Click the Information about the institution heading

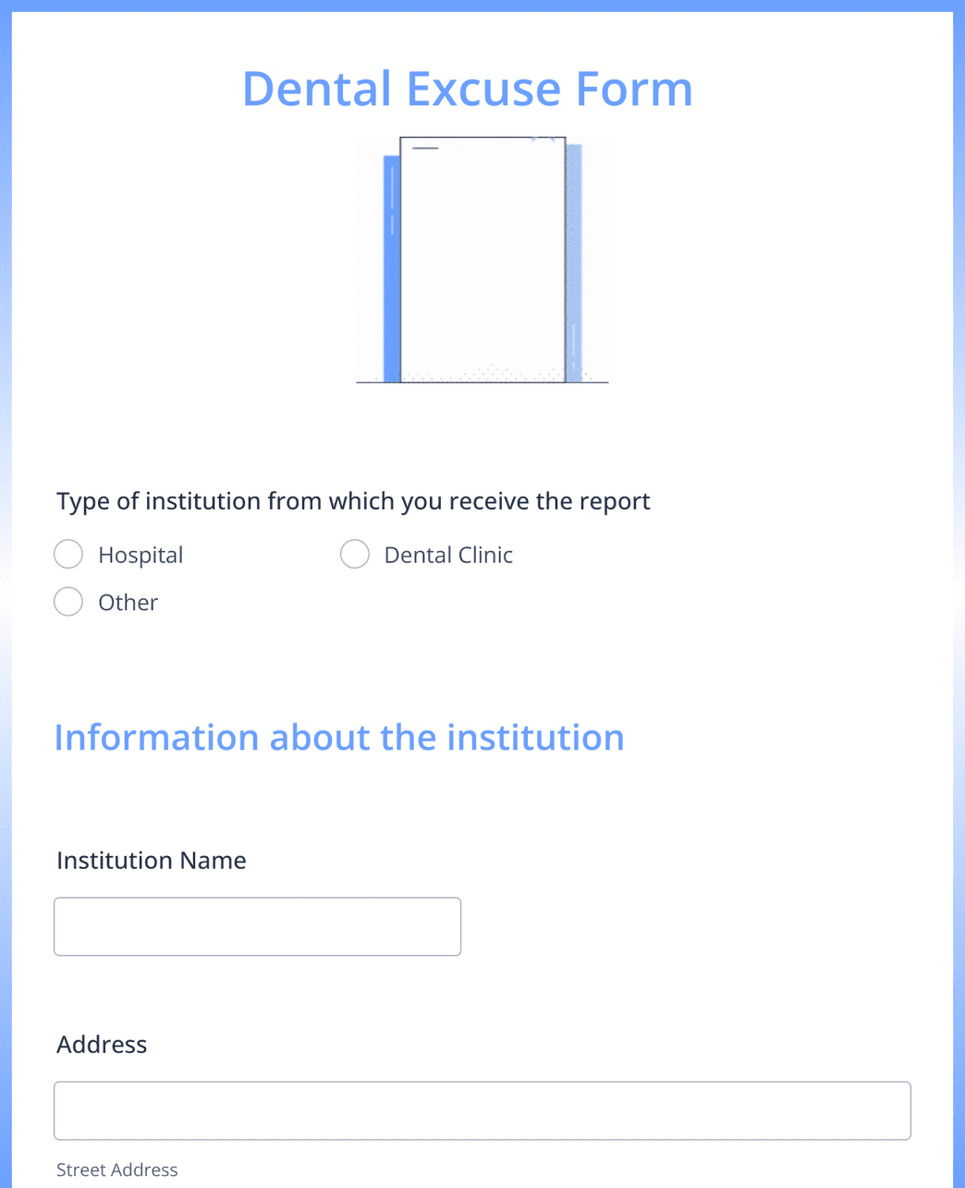[x=339, y=738]
